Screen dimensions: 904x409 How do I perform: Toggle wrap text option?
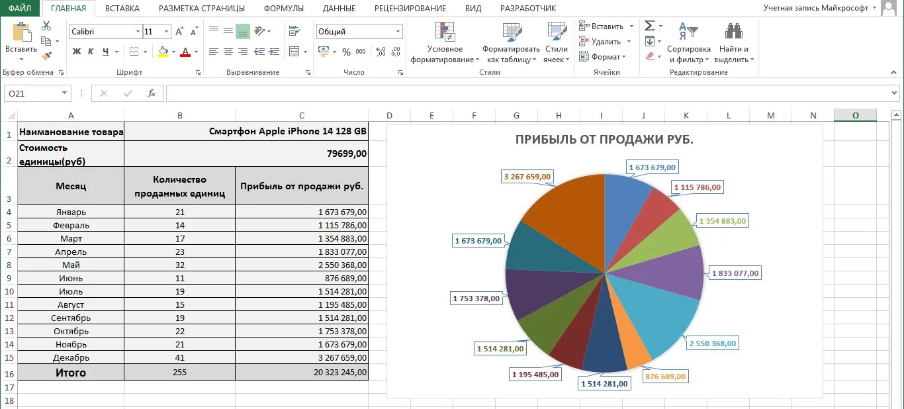coord(294,31)
